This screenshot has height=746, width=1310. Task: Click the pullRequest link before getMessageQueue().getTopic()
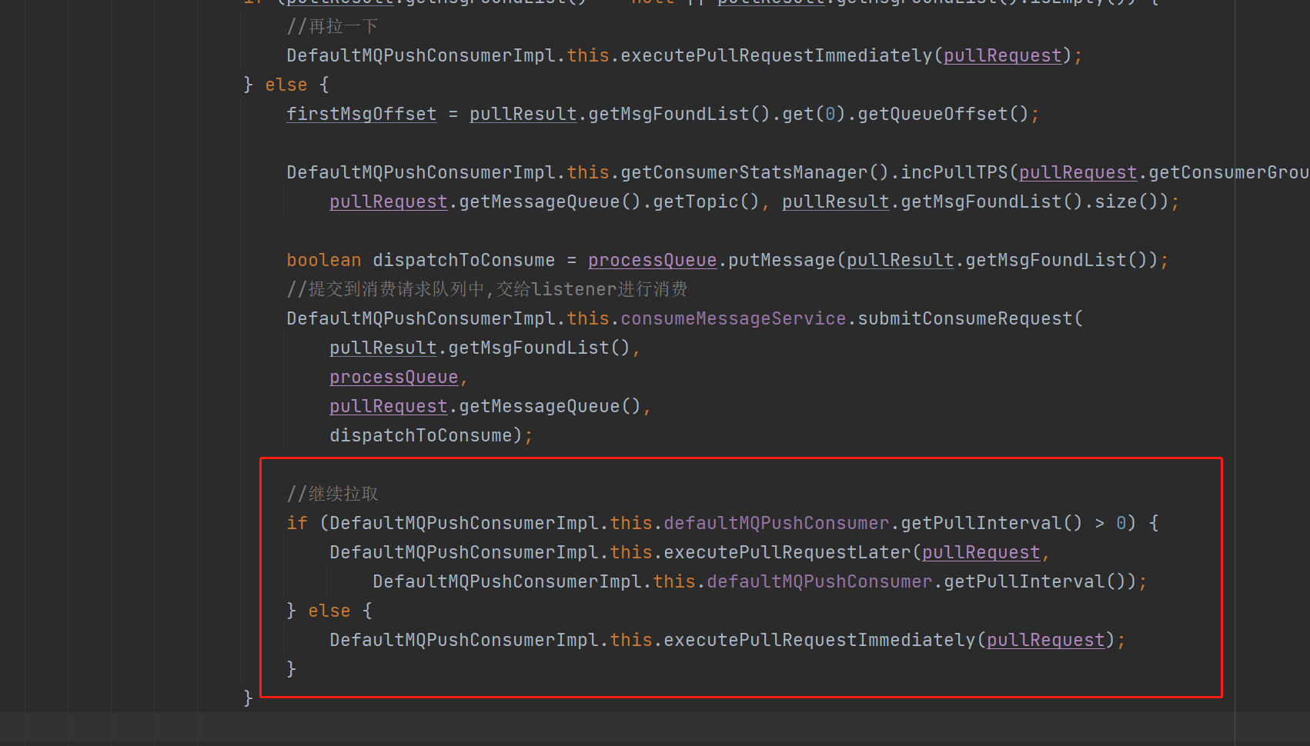(388, 201)
